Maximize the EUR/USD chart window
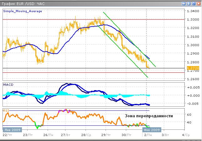Image resolution: width=202 pixels, height=141 pixels. point(194,3)
